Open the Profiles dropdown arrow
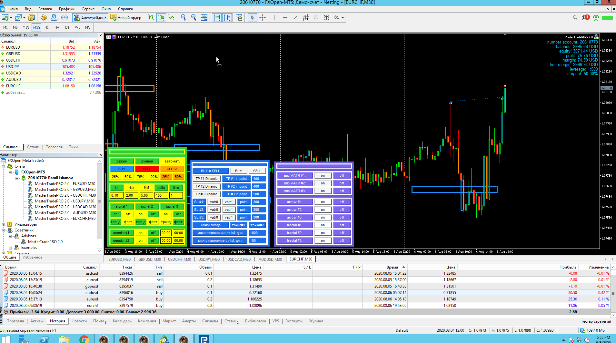 (x=24, y=18)
